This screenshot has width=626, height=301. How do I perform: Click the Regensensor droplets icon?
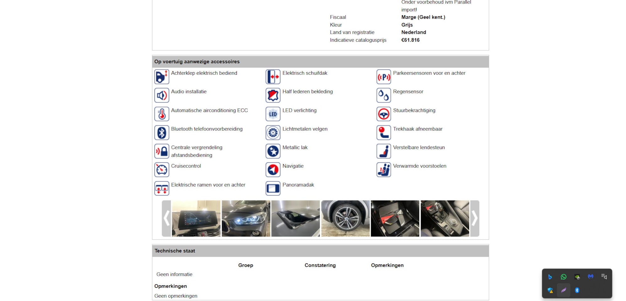[384, 95]
